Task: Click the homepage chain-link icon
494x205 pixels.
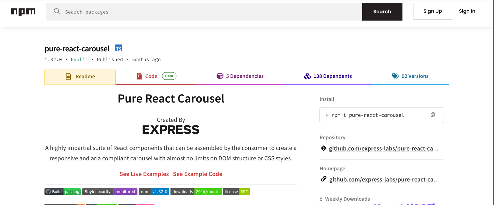Action: click(324, 179)
